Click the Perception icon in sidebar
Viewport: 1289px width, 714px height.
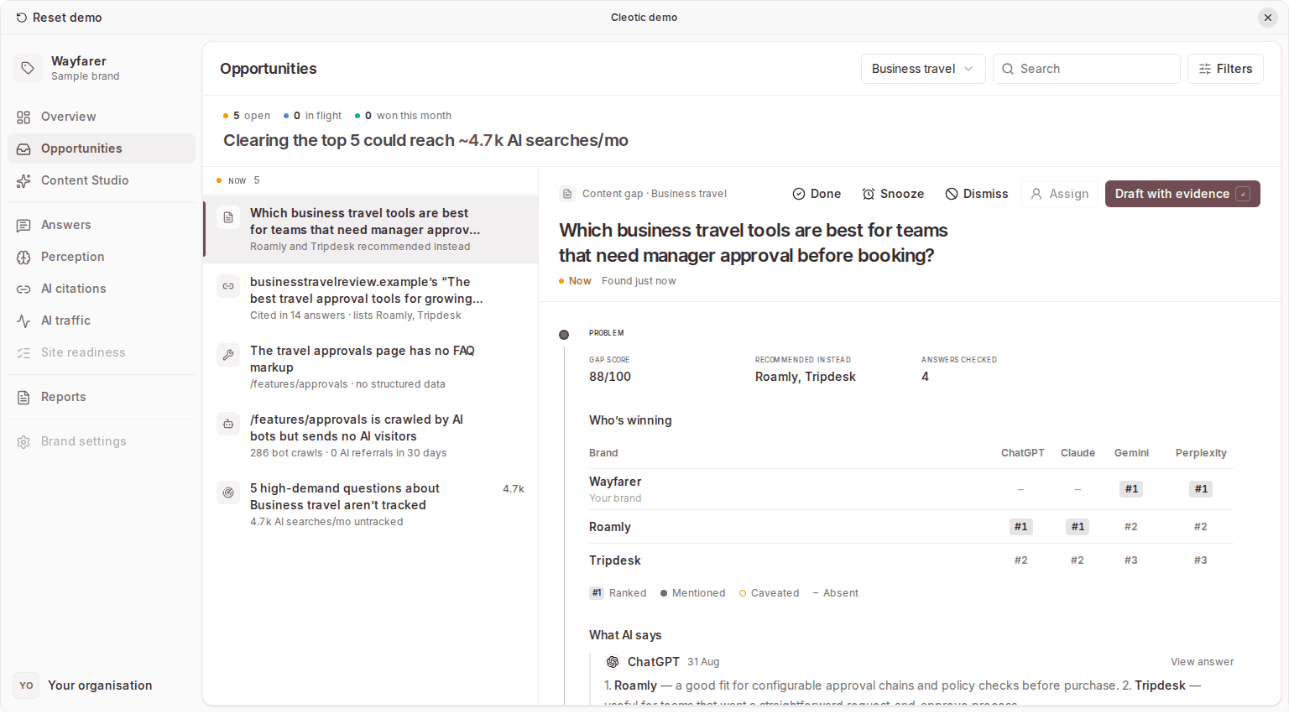click(23, 257)
